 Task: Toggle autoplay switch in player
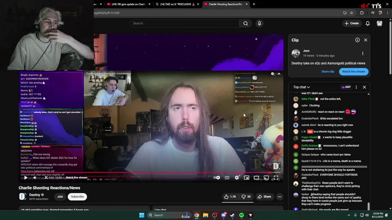tap(217, 178)
